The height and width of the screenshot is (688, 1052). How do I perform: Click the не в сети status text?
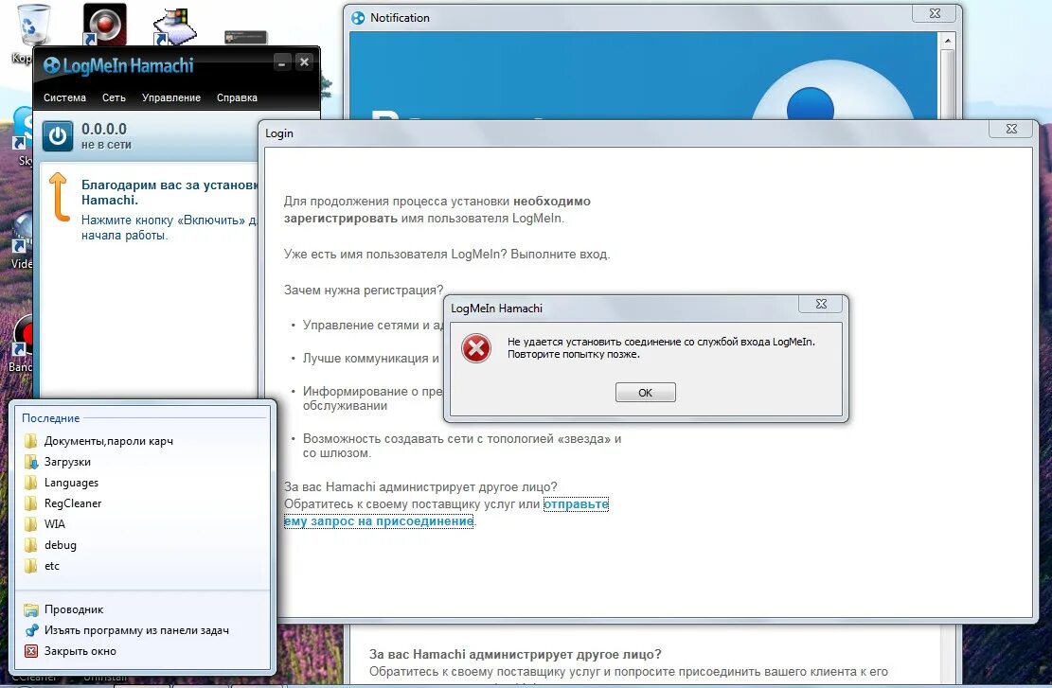pos(106,145)
